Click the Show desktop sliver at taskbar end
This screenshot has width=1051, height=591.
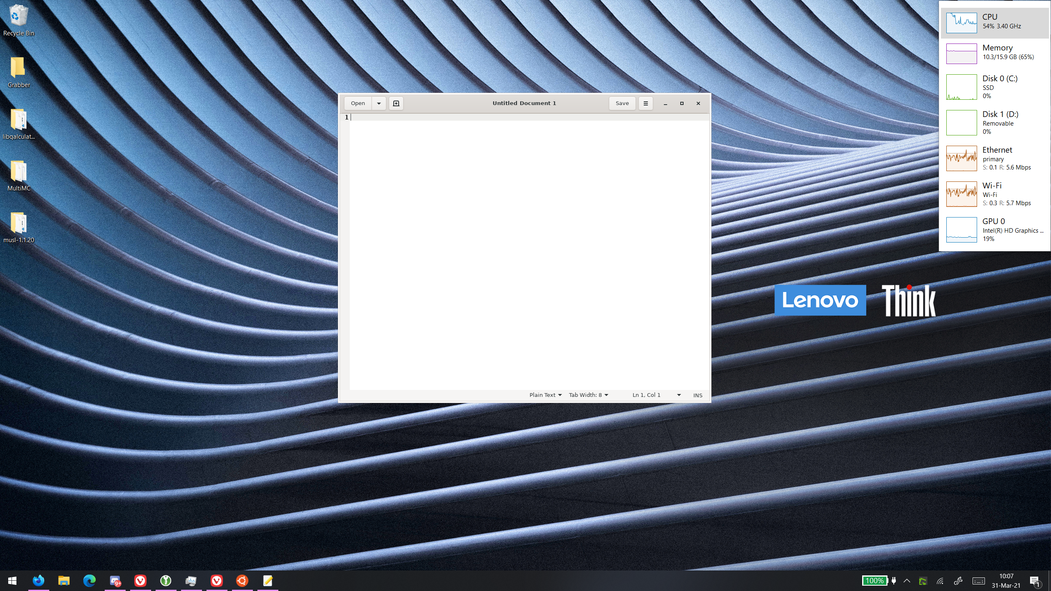1049,581
